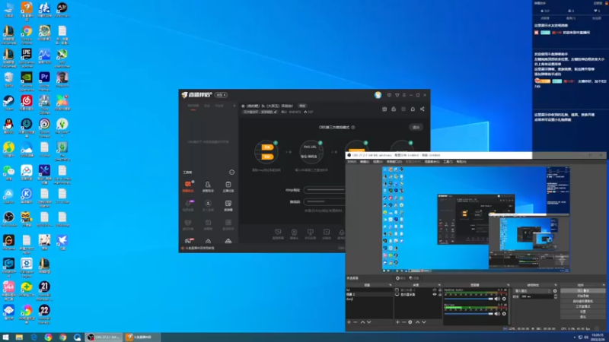Image resolution: width=609 pixels, height=342 pixels.
Task: Toggle visibility eye of first OBS source
Action: 435,290
